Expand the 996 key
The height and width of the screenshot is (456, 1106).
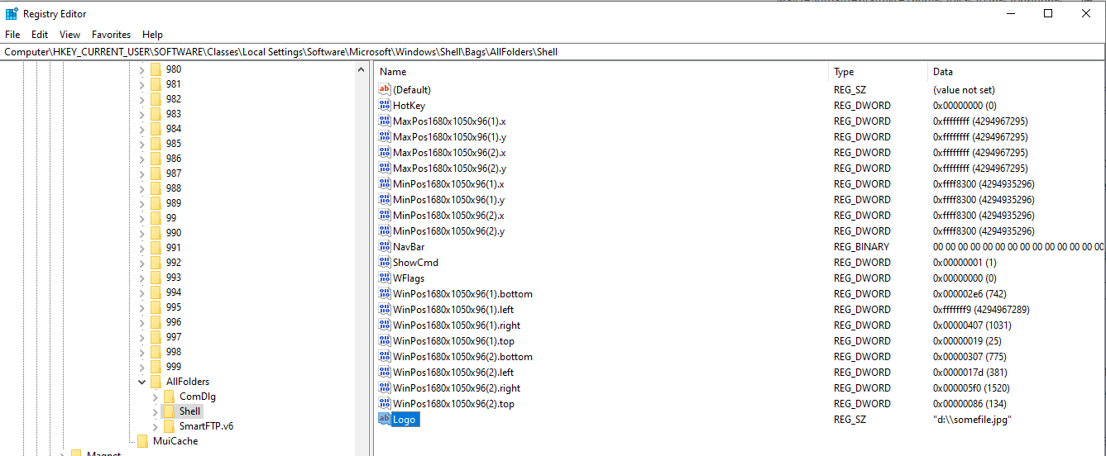142,322
